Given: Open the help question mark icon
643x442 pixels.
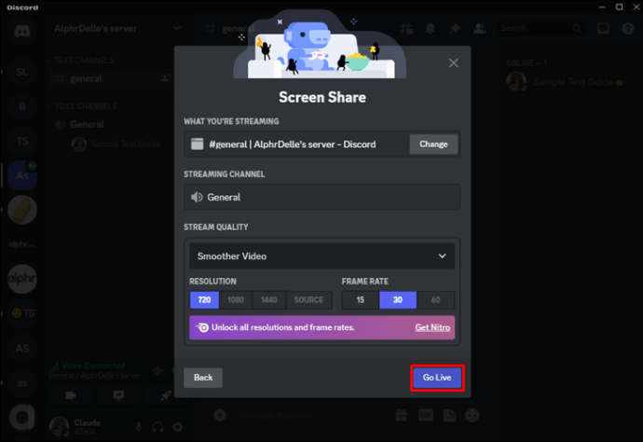Looking at the screenshot, I should tap(628, 28).
